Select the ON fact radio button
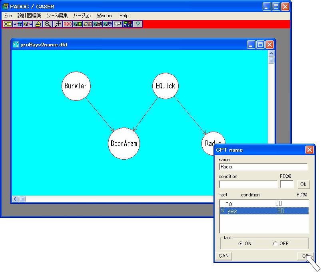 pyautogui.click(x=240, y=243)
